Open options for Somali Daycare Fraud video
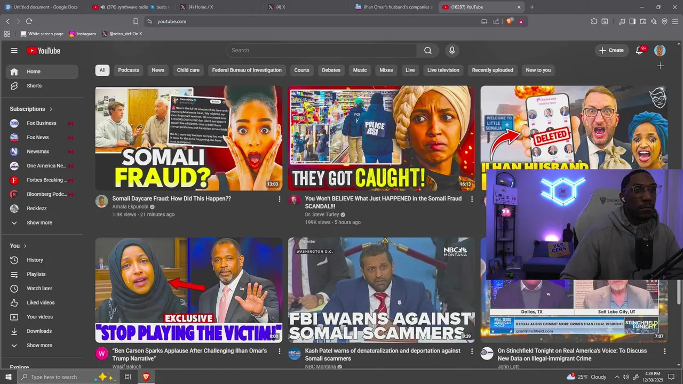 279,199
